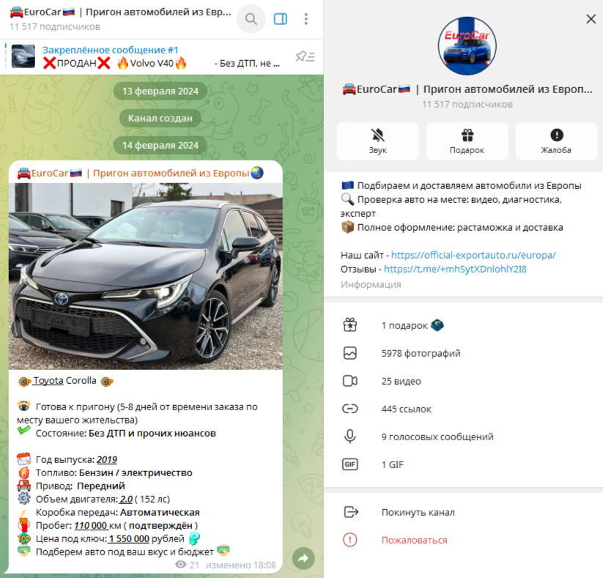Image resolution: width=603 pixels, height=578 pixels.
Task: Open the shared photos section showing 5978 фотографий
Action: 421,353
